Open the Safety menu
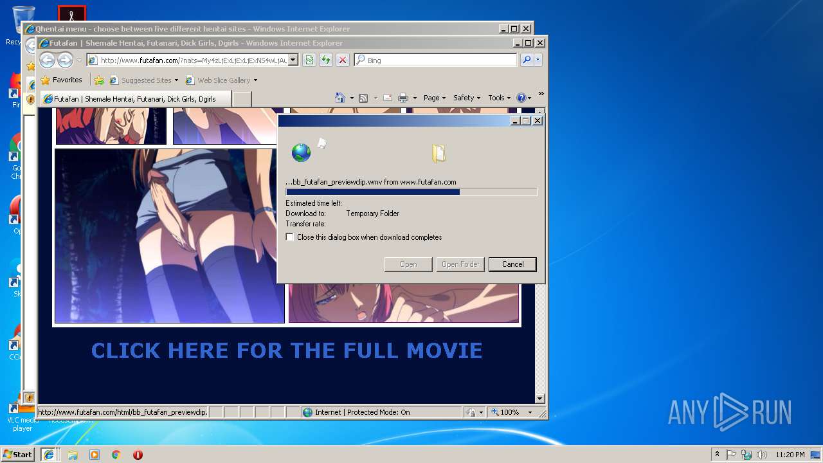The image size is (823, 463). [x=467, y=98]
